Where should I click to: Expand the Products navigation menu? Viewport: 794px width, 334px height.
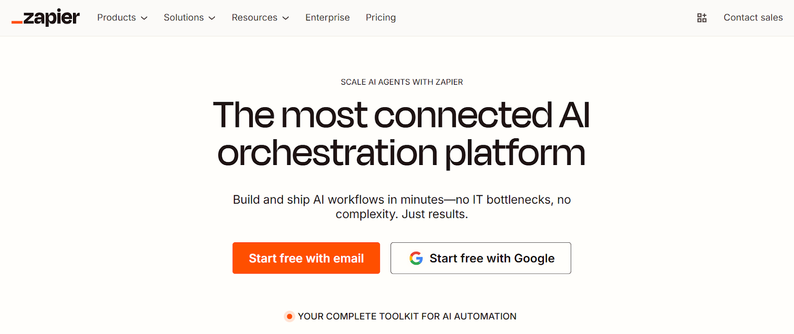[x=116, y=17]
